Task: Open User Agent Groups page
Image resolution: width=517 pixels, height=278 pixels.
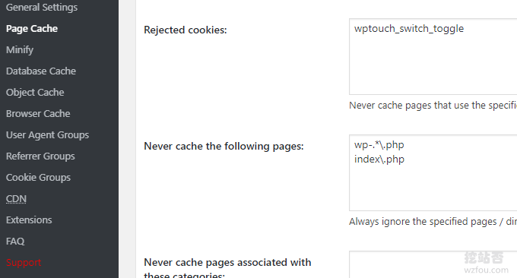Action: pyautogui.click(x=47, y=135)
